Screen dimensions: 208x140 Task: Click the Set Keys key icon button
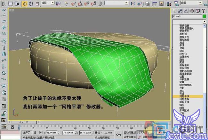[119, 135]
